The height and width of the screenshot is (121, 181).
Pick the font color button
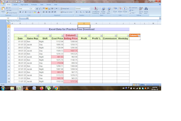click(x=39, y=12)
